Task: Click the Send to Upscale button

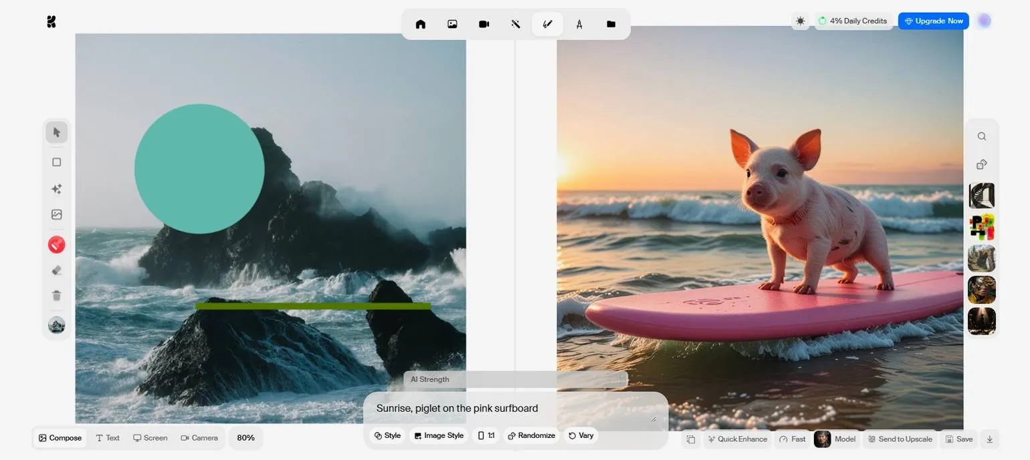Action: point(900,439)
